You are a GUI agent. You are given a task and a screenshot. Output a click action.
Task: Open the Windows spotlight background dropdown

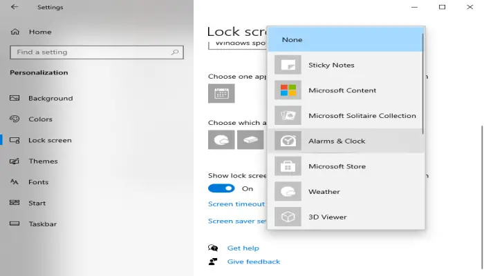237,44
